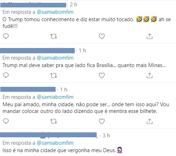Like the 'Meu pai amado, minha cidade' tweet
Viewport: 176px width, 156px height.
[102, 121]
